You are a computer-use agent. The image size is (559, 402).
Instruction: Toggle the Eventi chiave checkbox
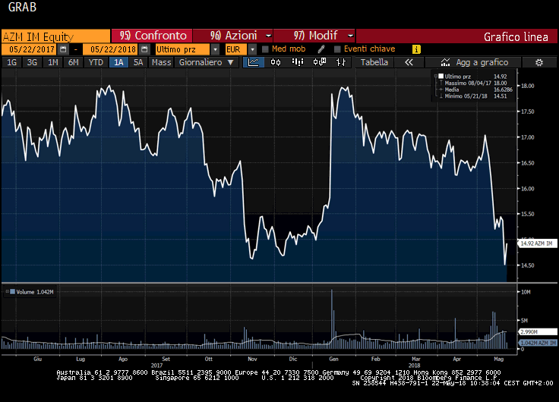337,49
